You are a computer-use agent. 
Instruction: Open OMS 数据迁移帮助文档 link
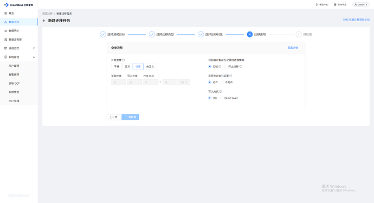coord(356,20)
